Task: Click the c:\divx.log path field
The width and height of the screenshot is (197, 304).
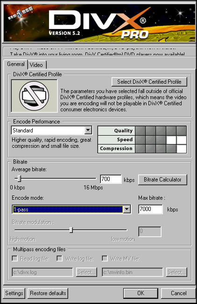Action: pyautogui.click(x=42, y=272)
